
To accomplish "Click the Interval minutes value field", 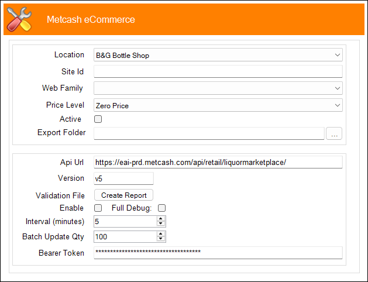I will (x=125, y=222).
